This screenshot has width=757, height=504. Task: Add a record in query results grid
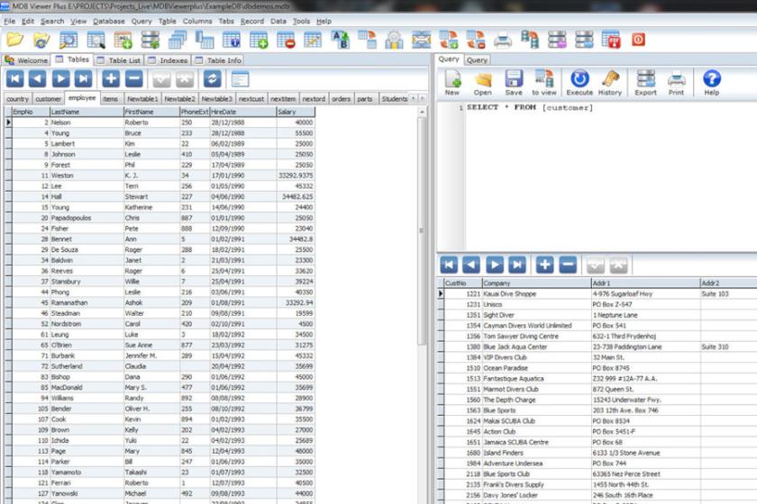tap(544, 265)
